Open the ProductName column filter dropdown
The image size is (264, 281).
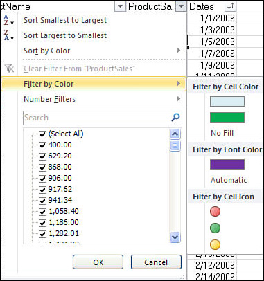coord(120,6)
